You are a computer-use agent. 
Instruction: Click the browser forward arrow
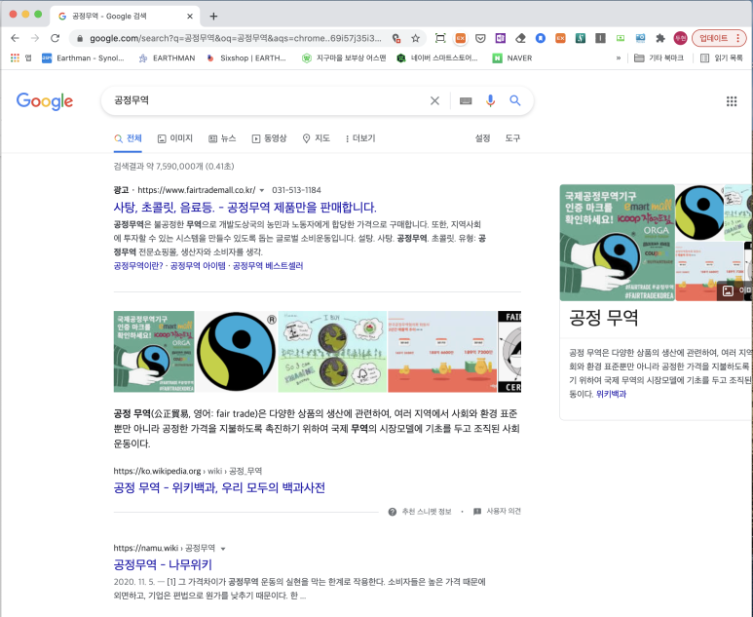pos(34,38)
